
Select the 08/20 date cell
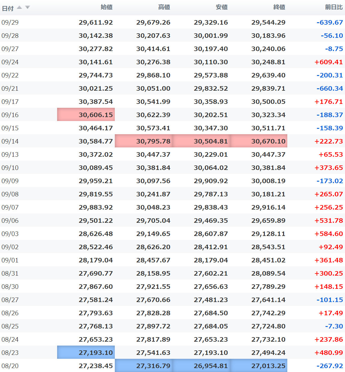point(10,366)
